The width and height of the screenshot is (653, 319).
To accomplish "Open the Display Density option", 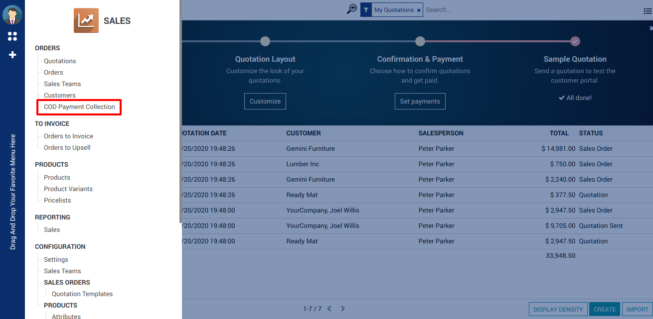I will pos(558,310).
